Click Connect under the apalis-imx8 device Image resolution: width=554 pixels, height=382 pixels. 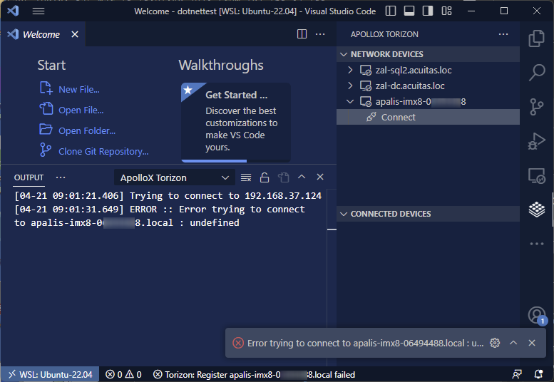[x=428, y=117]
